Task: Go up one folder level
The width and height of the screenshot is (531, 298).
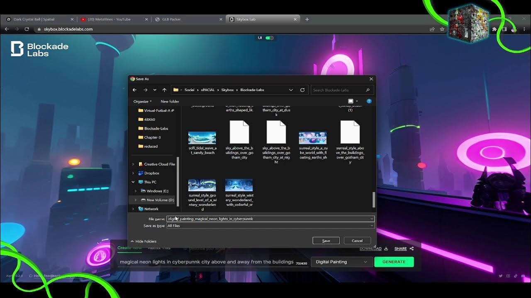Action: (x=164, y=90)
